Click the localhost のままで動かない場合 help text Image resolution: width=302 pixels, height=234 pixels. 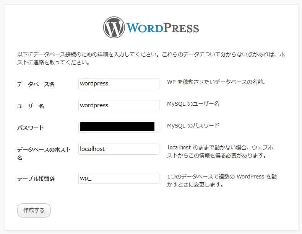[220, 151]
